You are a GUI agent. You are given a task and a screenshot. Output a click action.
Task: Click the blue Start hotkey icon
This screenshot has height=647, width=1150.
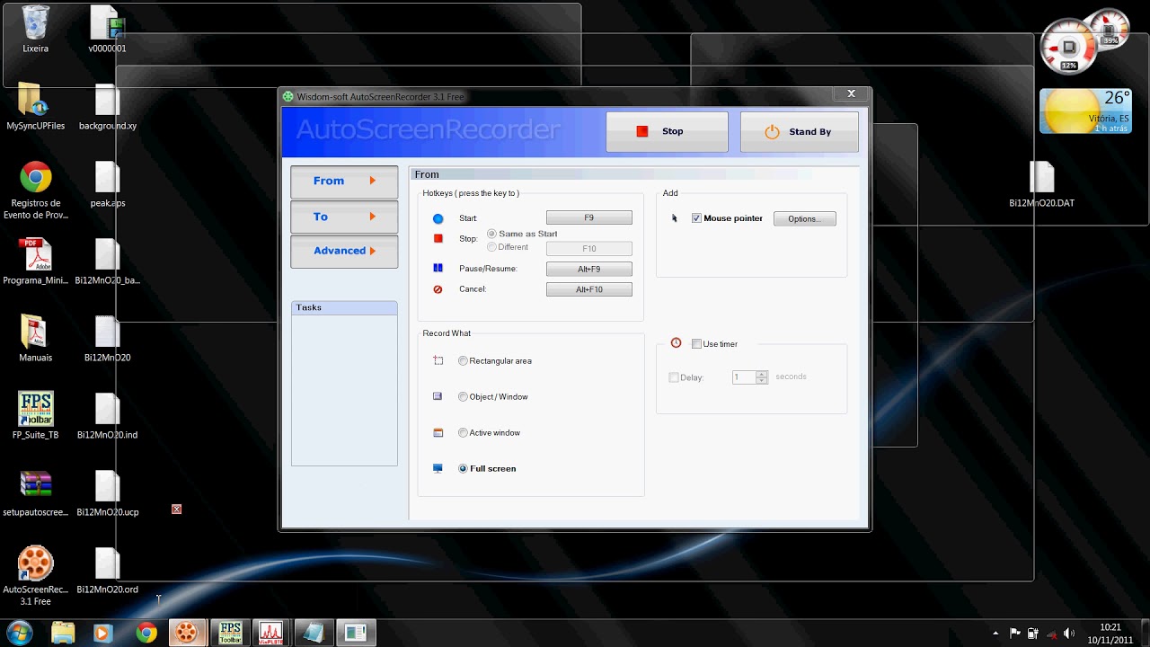[438, 219]
